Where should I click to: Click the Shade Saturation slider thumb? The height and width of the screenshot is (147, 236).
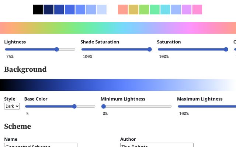149,49
